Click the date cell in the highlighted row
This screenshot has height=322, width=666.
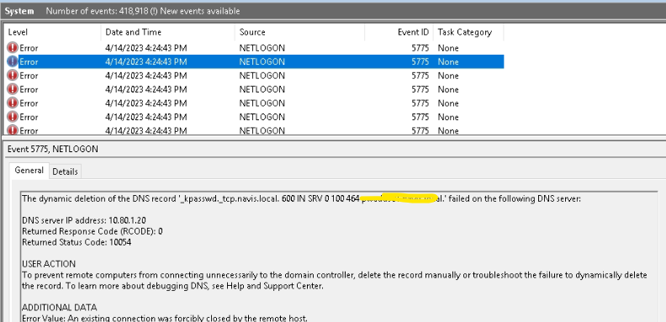[146, 61]
